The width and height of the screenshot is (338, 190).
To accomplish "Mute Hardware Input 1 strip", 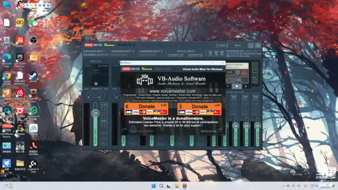I will [104, 144].
